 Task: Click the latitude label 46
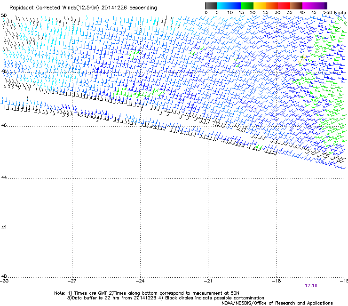tap(4, 125)
